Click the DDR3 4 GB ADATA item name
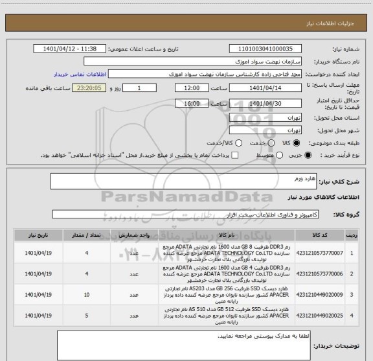This screenshot has width=373, height=361. point(227,274)
